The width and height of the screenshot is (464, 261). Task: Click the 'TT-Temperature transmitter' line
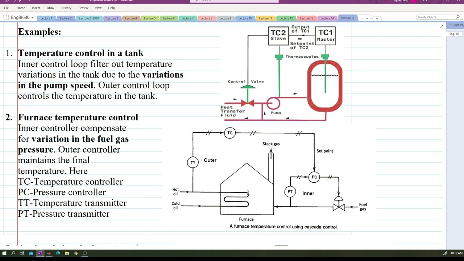pos(72,203)
